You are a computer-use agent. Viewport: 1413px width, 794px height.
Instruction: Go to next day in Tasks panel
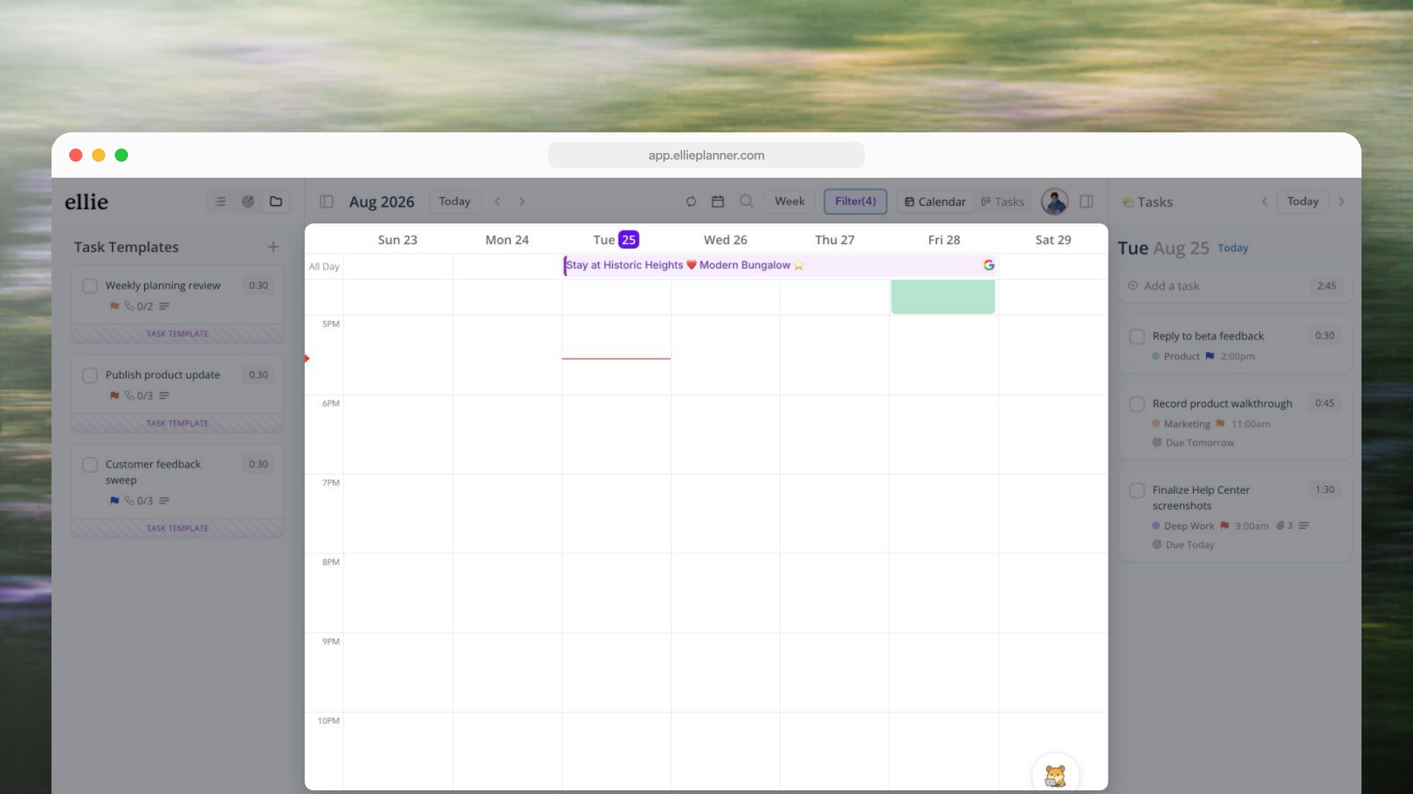[1341, 201]
